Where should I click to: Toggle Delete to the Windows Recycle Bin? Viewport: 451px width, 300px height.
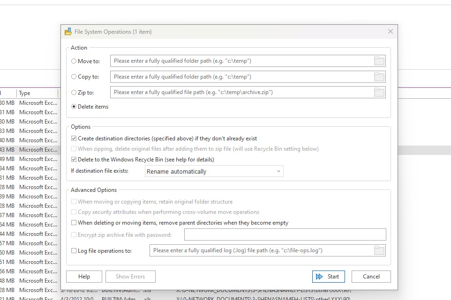[74, 160]
